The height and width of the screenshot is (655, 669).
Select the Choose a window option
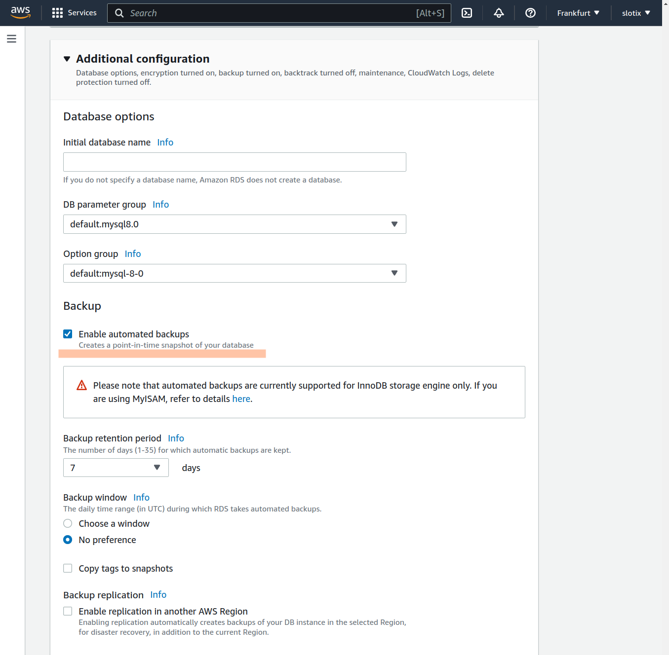(68, 523)
